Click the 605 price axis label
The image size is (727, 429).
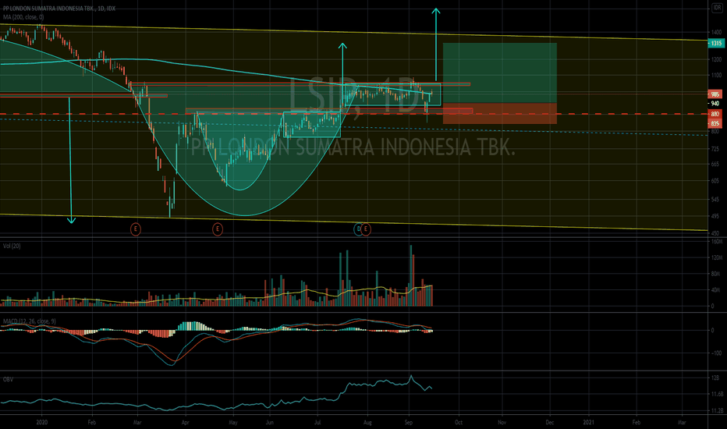(715, 181)
